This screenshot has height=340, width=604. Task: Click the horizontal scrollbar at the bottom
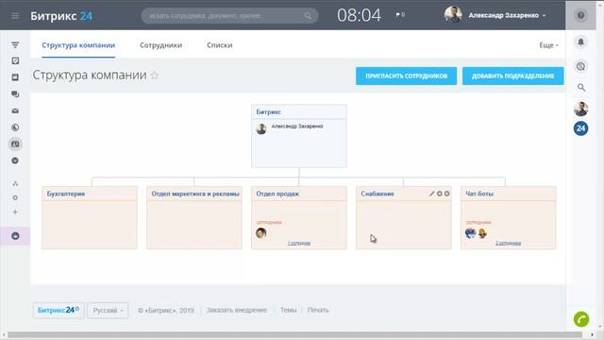coord(294,335)
